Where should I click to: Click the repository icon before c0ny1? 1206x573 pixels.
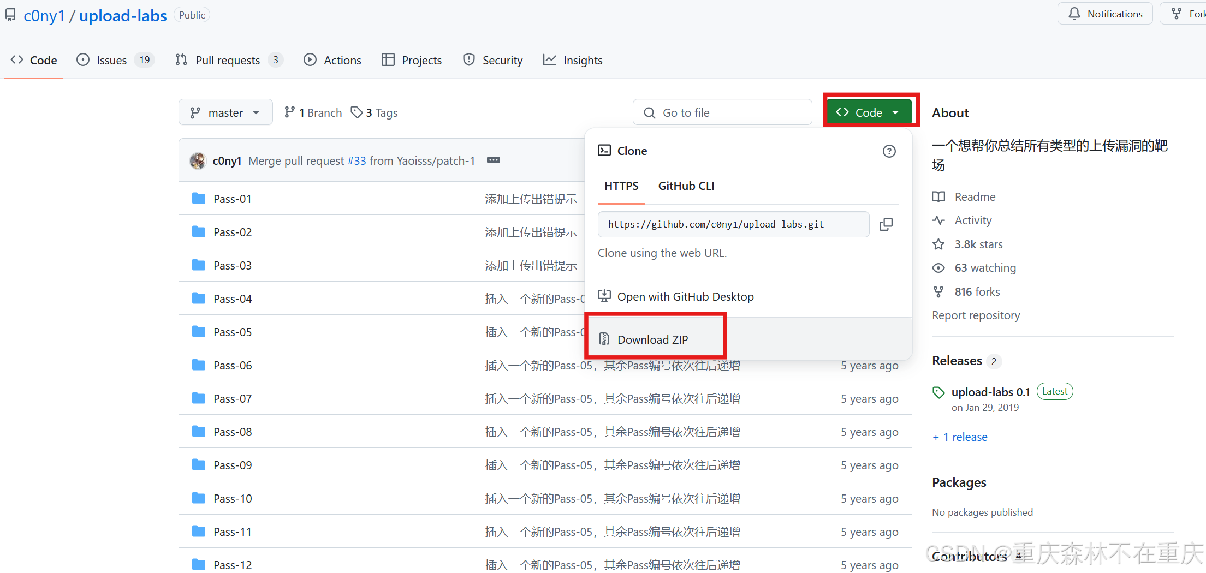pos(10,15)
